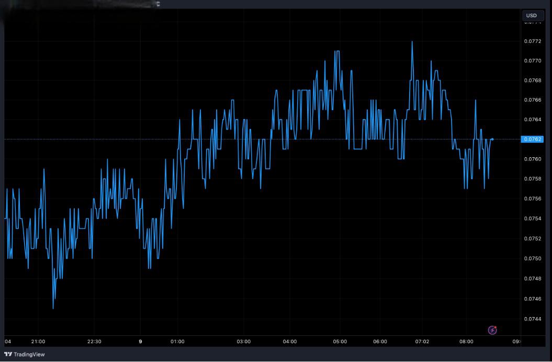Select the 01:00 time axis label
This screenshot has height=362, width=552.
(177, 342)
